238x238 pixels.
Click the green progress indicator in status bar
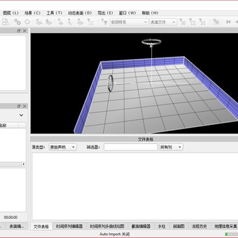pos(226,234)
